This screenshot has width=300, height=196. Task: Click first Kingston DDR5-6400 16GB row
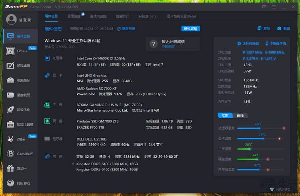107,164
